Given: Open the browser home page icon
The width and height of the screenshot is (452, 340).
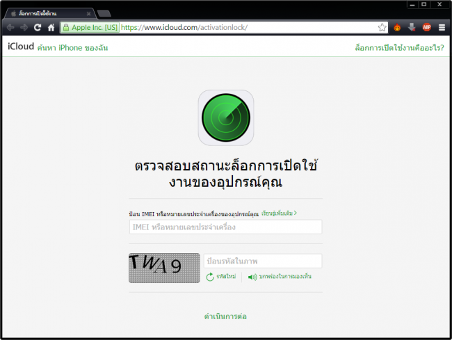Looking at the screenshot, I should 51,27.
